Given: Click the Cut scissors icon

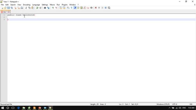Looking at the screenshot, I should point(26,8).
